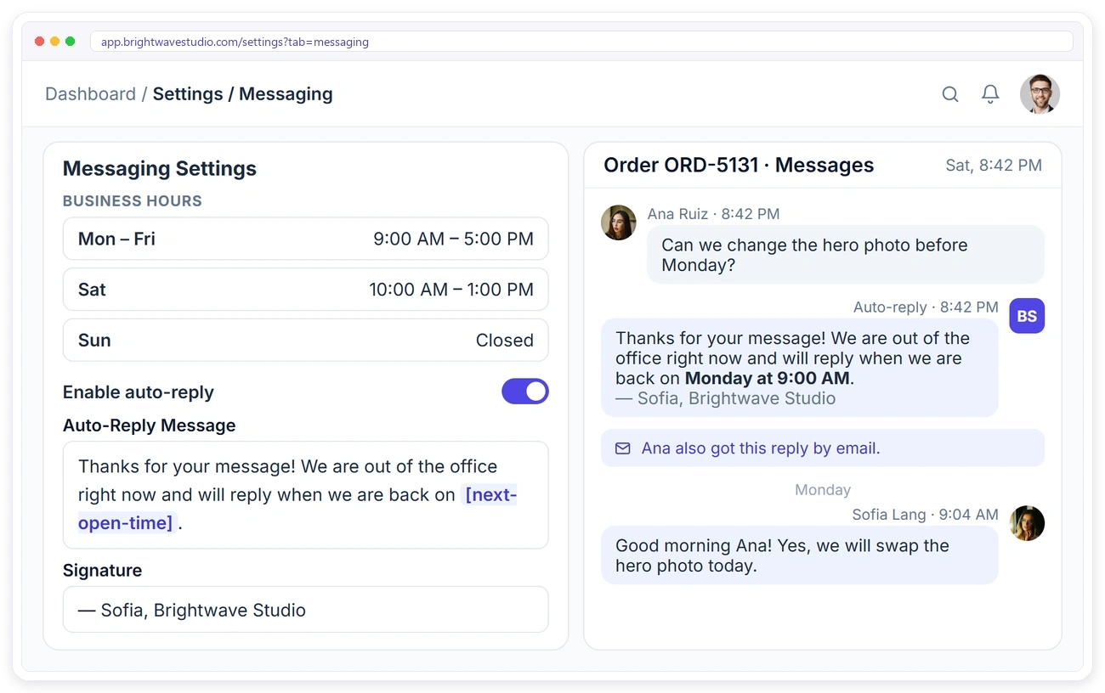
Task: Open the user profile avatar
Action: click(1040, 94)
